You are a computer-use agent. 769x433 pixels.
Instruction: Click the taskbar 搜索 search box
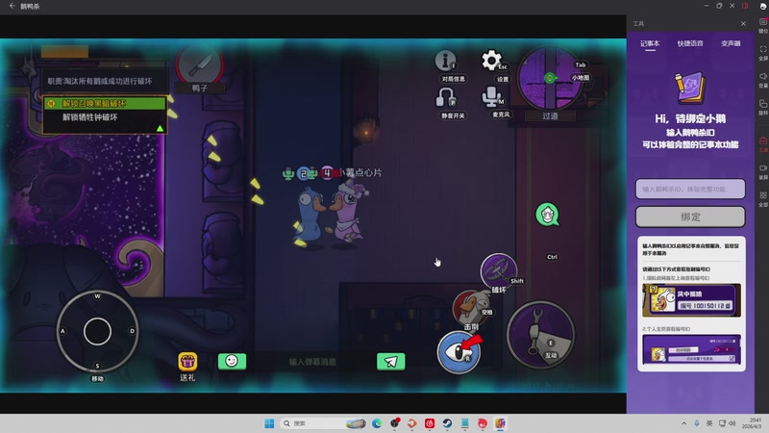pyautogui.click(x=324, y=423)
